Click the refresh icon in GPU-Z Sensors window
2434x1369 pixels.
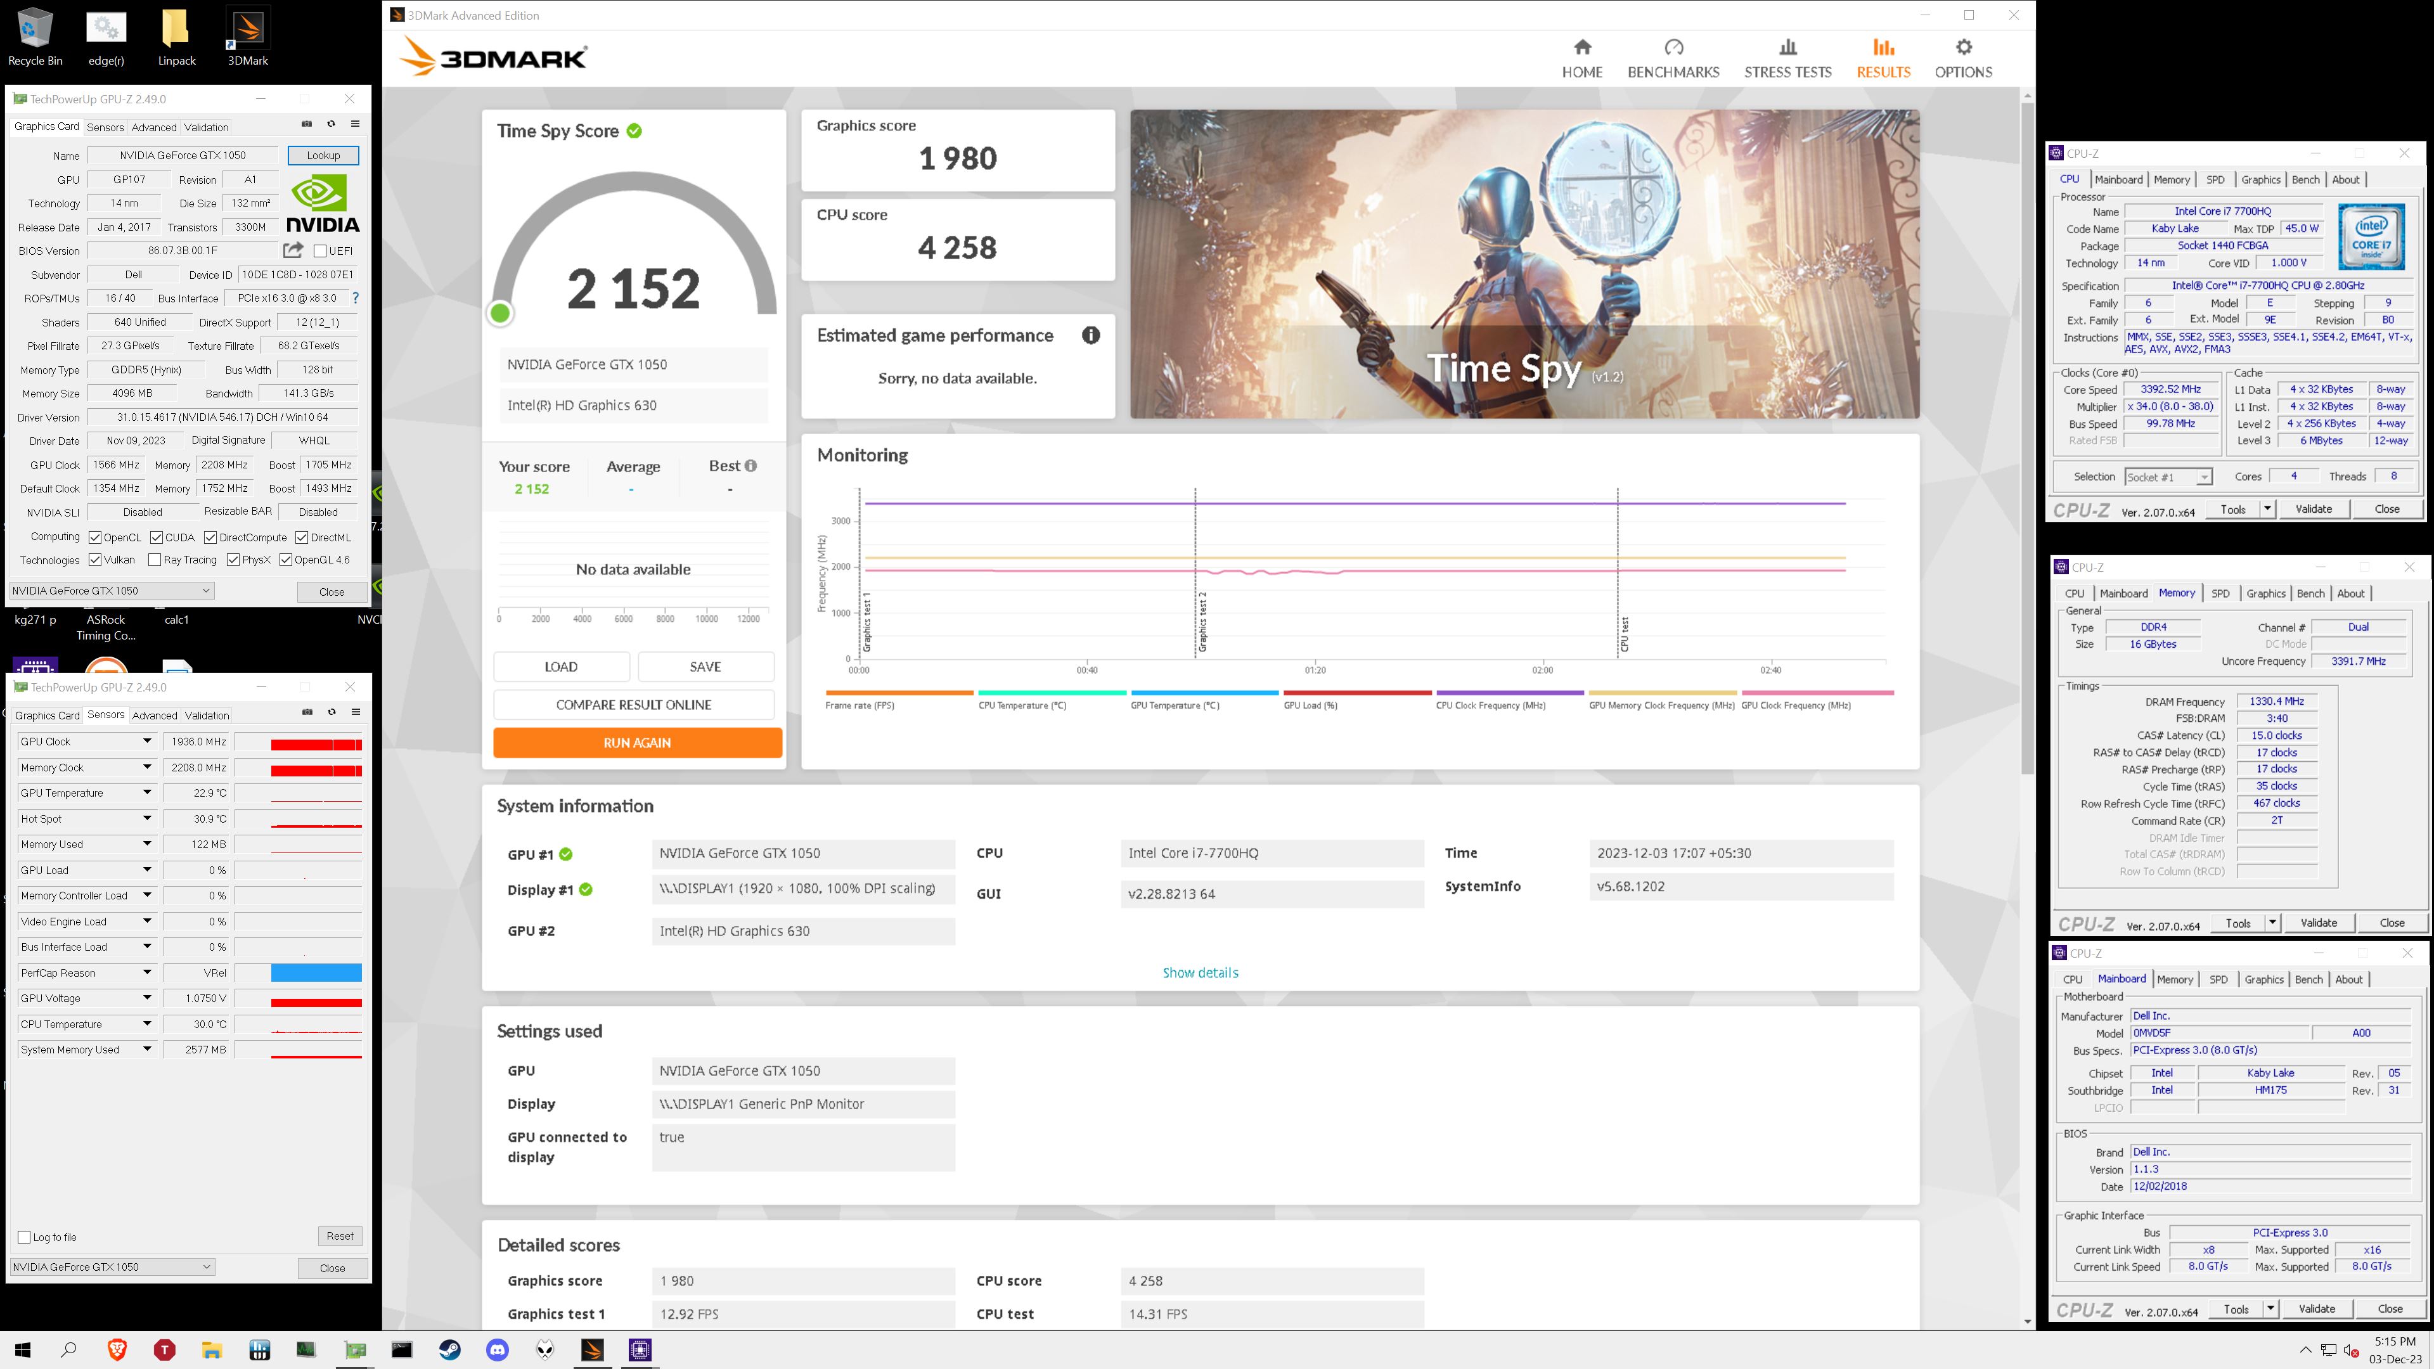(x=332, y=712)
